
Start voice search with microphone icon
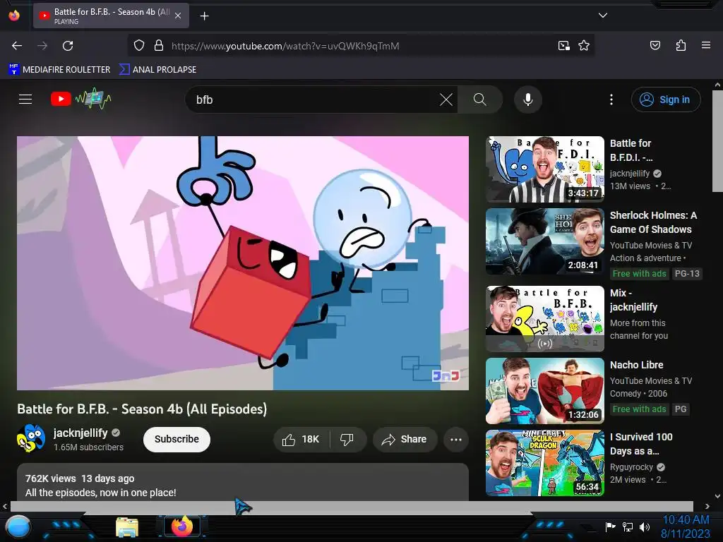(528, 100)
